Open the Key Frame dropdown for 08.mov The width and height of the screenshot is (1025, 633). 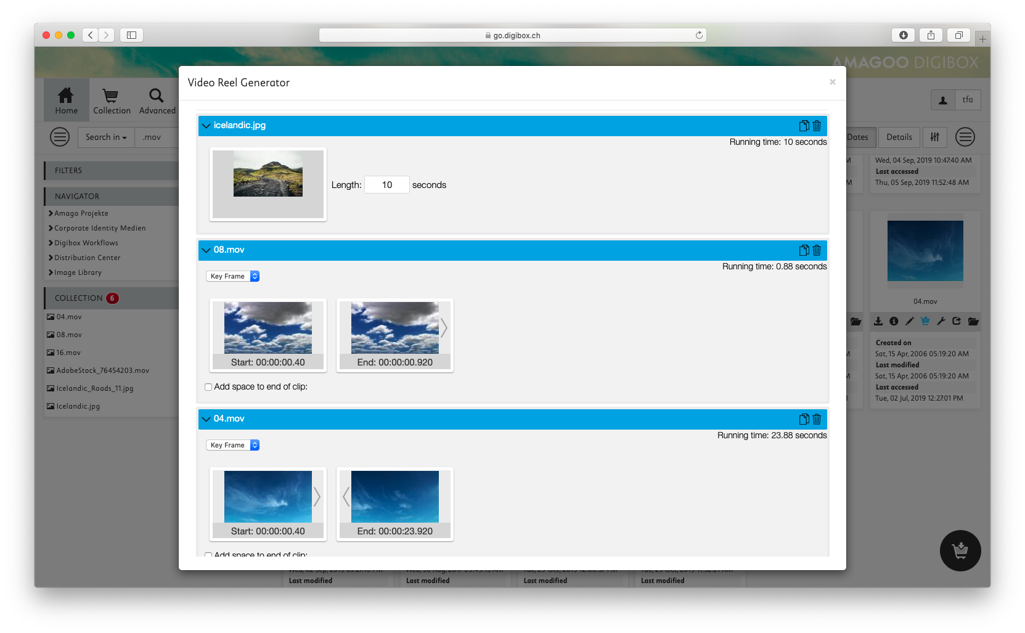232,276
